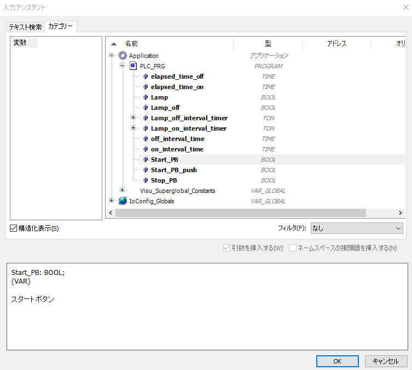Click the Start_PB: BOOL; declaration text
412x370 pixels.
[x=38, y=272]
